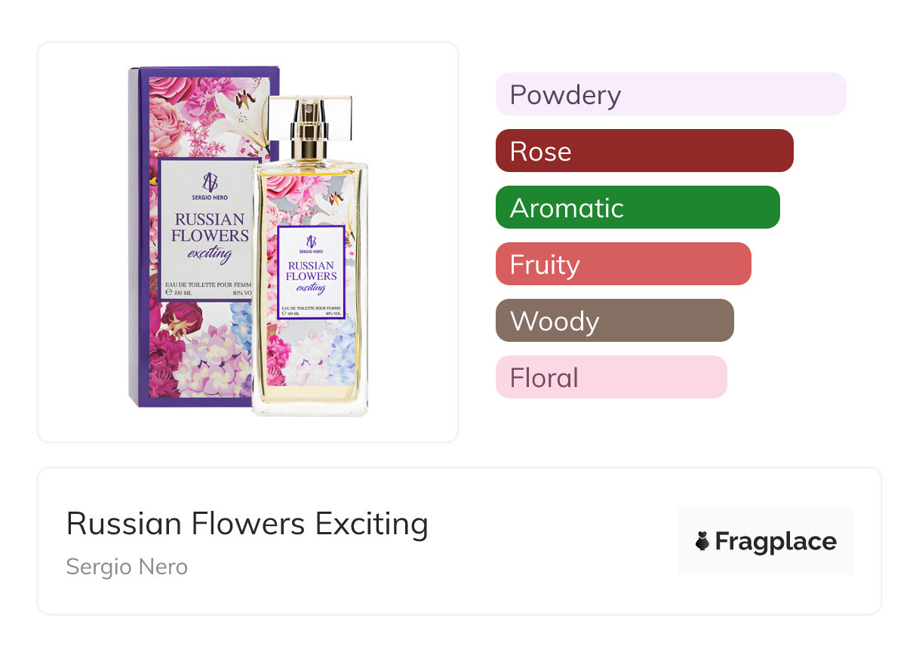Click the green Aromatic accord bar
The height and width of the screenshot is (652, 919).
(637, 208)
